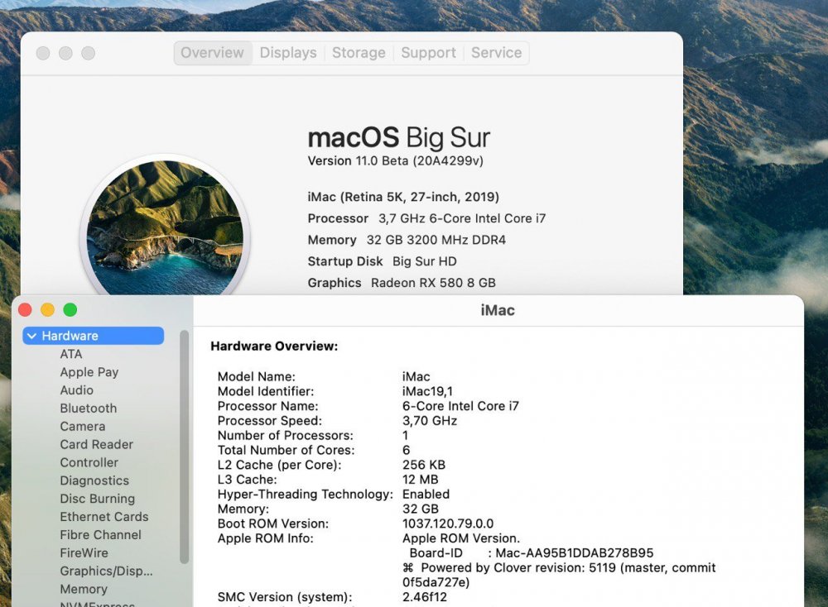Click the Big Sur wallpaper logo image
Image resolution: width=828 pixels, height=607 pixels.
click(x=165, y=227)
